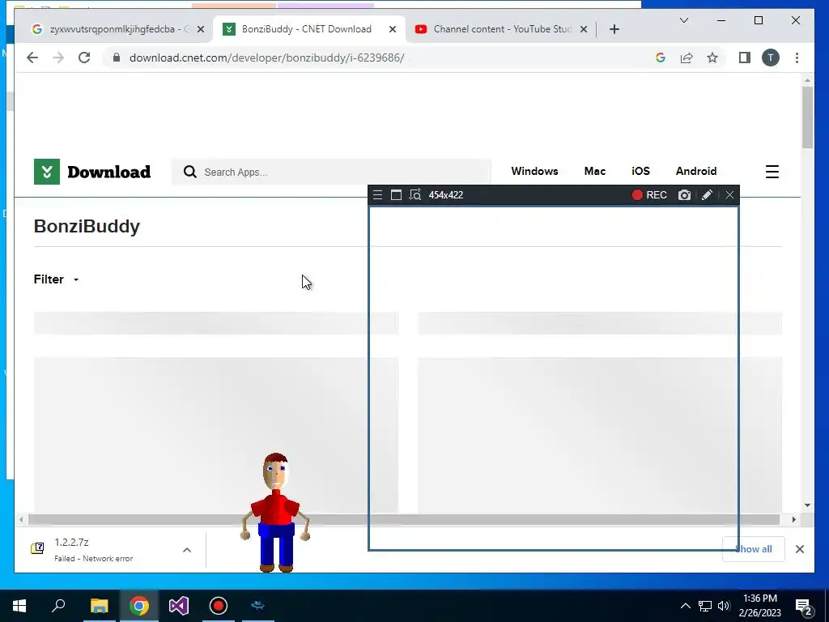
Task: Start recording with REC button
Action: pyautogui.click(x=649, y=194)
